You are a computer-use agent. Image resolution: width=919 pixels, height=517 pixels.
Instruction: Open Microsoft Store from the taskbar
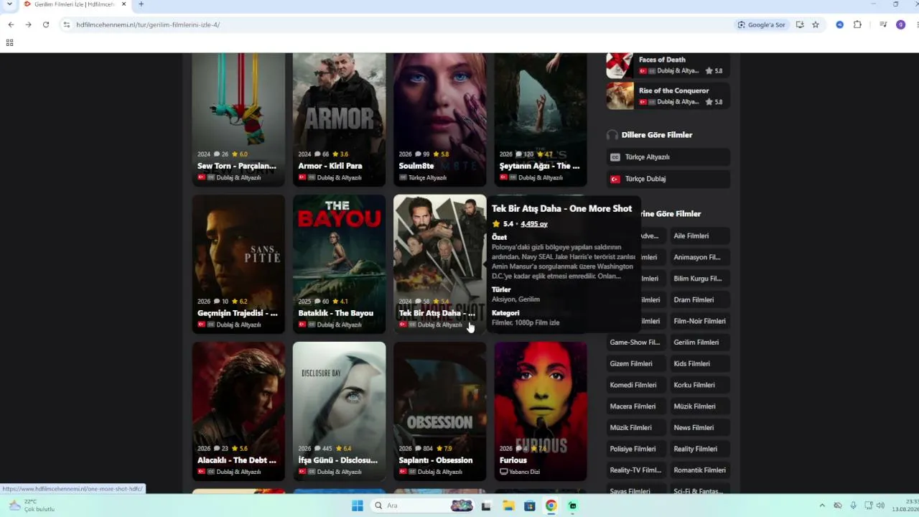(x=530, y=506)
